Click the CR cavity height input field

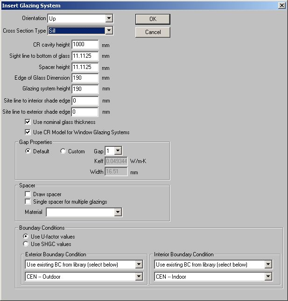[85, 45]
